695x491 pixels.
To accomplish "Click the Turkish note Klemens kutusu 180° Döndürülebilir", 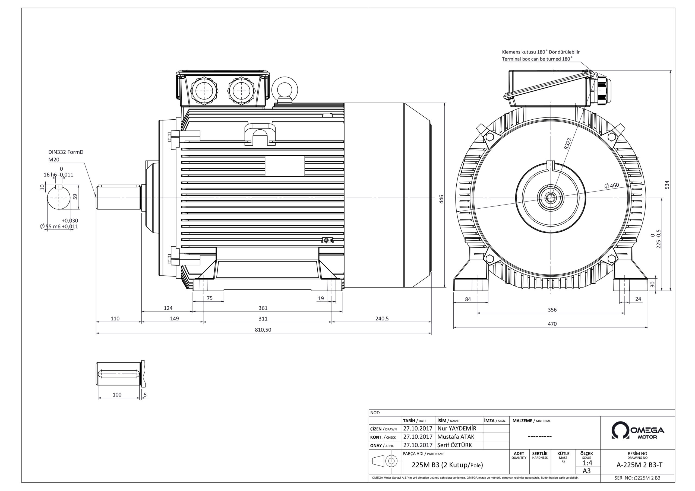I will (541, 52).
